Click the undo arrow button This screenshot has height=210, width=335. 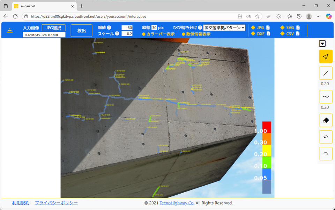click(326, 137)
